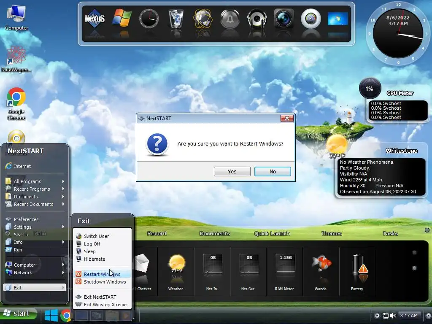Screen dimensions: 432x324
Task: Open the Net Out meter module
Action: [248, 272]
